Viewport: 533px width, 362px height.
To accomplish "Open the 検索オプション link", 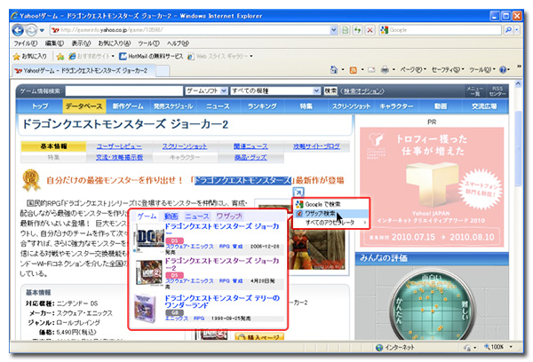I will point(362,91).
